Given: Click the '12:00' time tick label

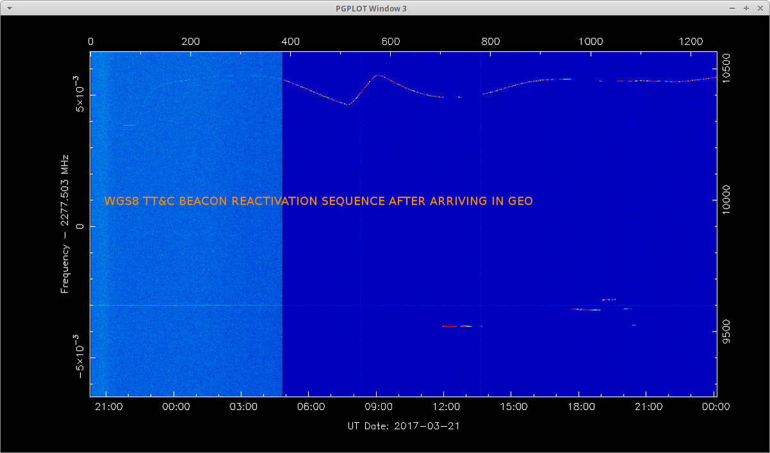Looking at the screenshot, I should (x=446, y=406).
